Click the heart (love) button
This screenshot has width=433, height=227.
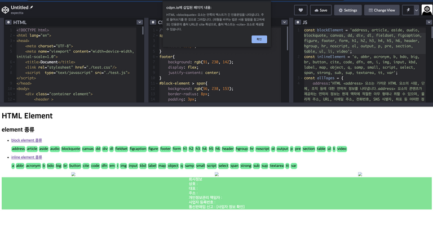coord(301,10)
